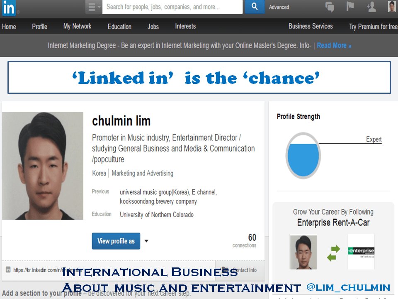Open the Profile menu
Viewport: 398px width, 299px height.
coord(40,27)
